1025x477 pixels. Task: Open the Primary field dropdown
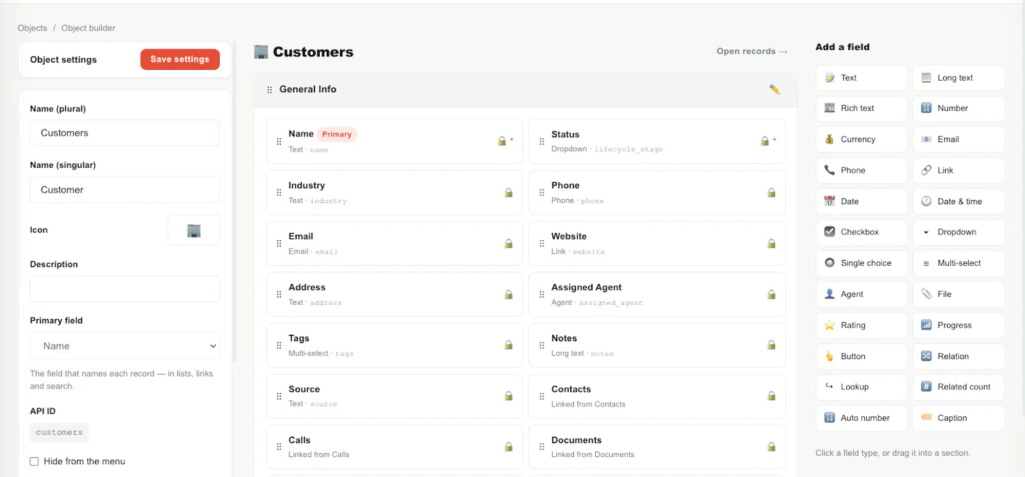pyautogui.click(x=125, y=346)
